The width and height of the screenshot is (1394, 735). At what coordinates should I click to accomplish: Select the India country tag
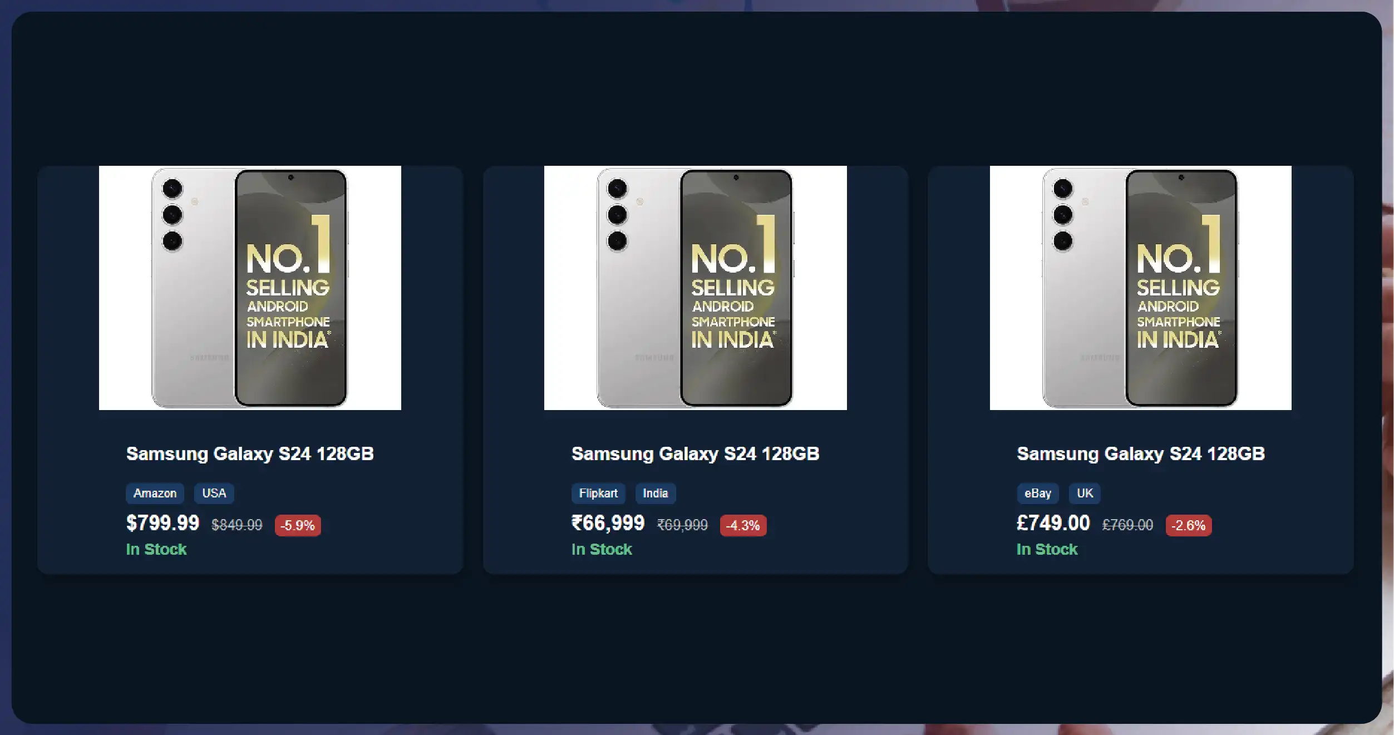655,493
